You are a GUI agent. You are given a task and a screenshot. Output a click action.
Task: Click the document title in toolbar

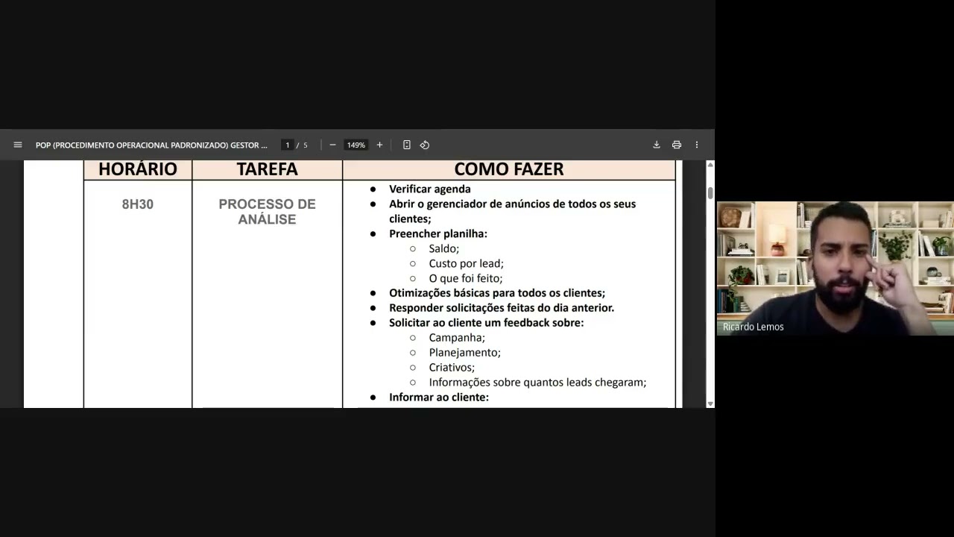pos(151,145)
